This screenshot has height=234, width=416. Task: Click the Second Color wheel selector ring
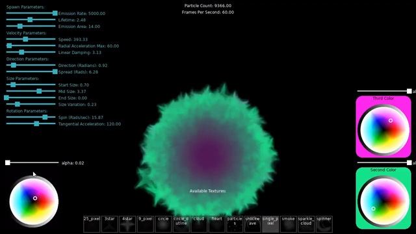pos(373,209)
